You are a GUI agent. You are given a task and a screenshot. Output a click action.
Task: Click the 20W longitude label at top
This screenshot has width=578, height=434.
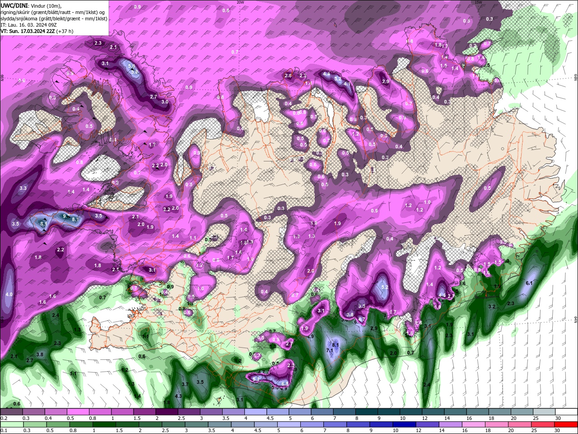coord(240,2)
